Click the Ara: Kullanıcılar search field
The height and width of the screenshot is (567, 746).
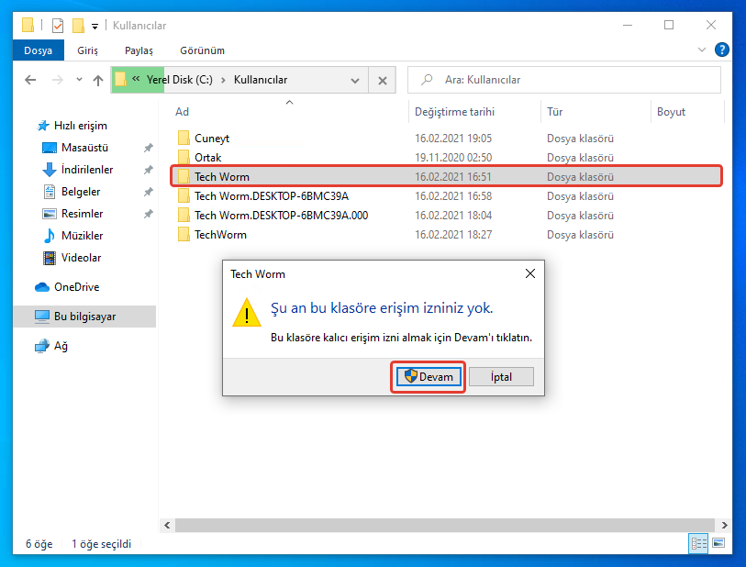pyautogui.click(x=569, y=81)
